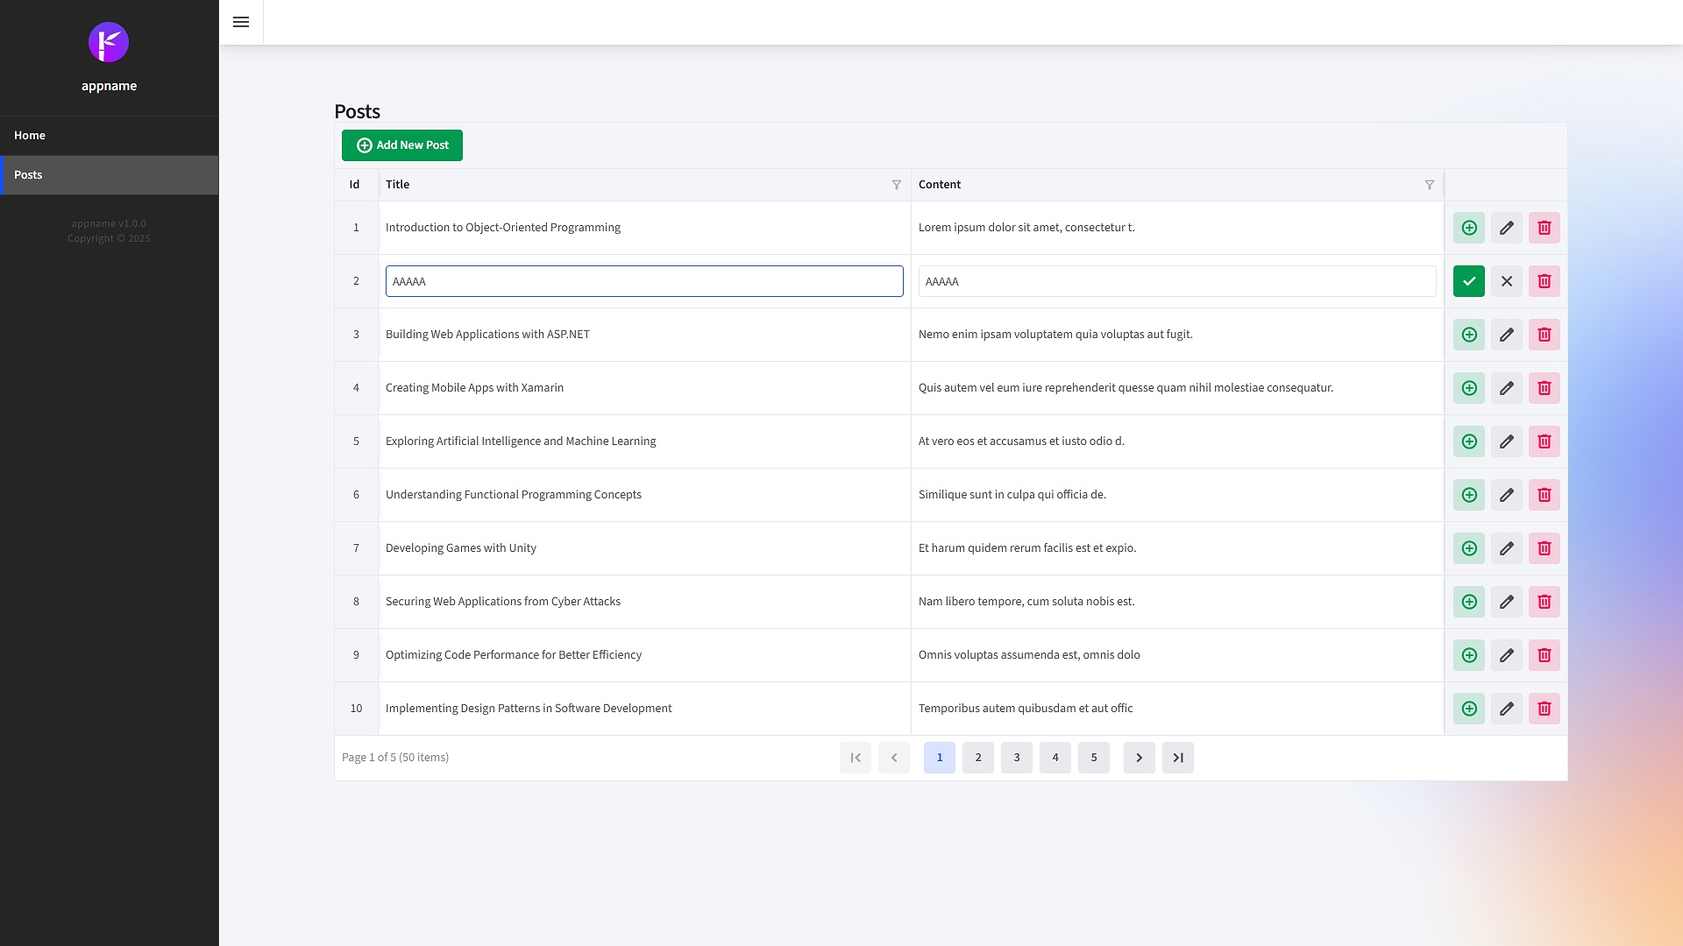Add a post from row 1
The height and width of the screenshot is (946, 1683).
[x=1469, y=228]
